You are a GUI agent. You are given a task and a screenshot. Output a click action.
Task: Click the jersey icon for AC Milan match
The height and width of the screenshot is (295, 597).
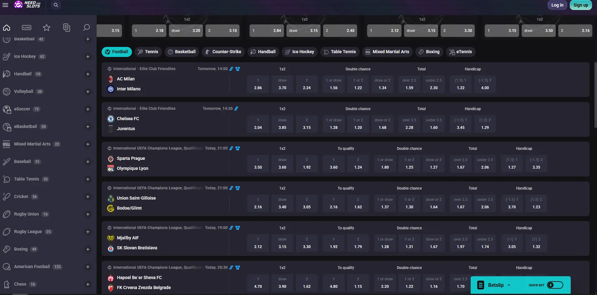coord(238,69)
